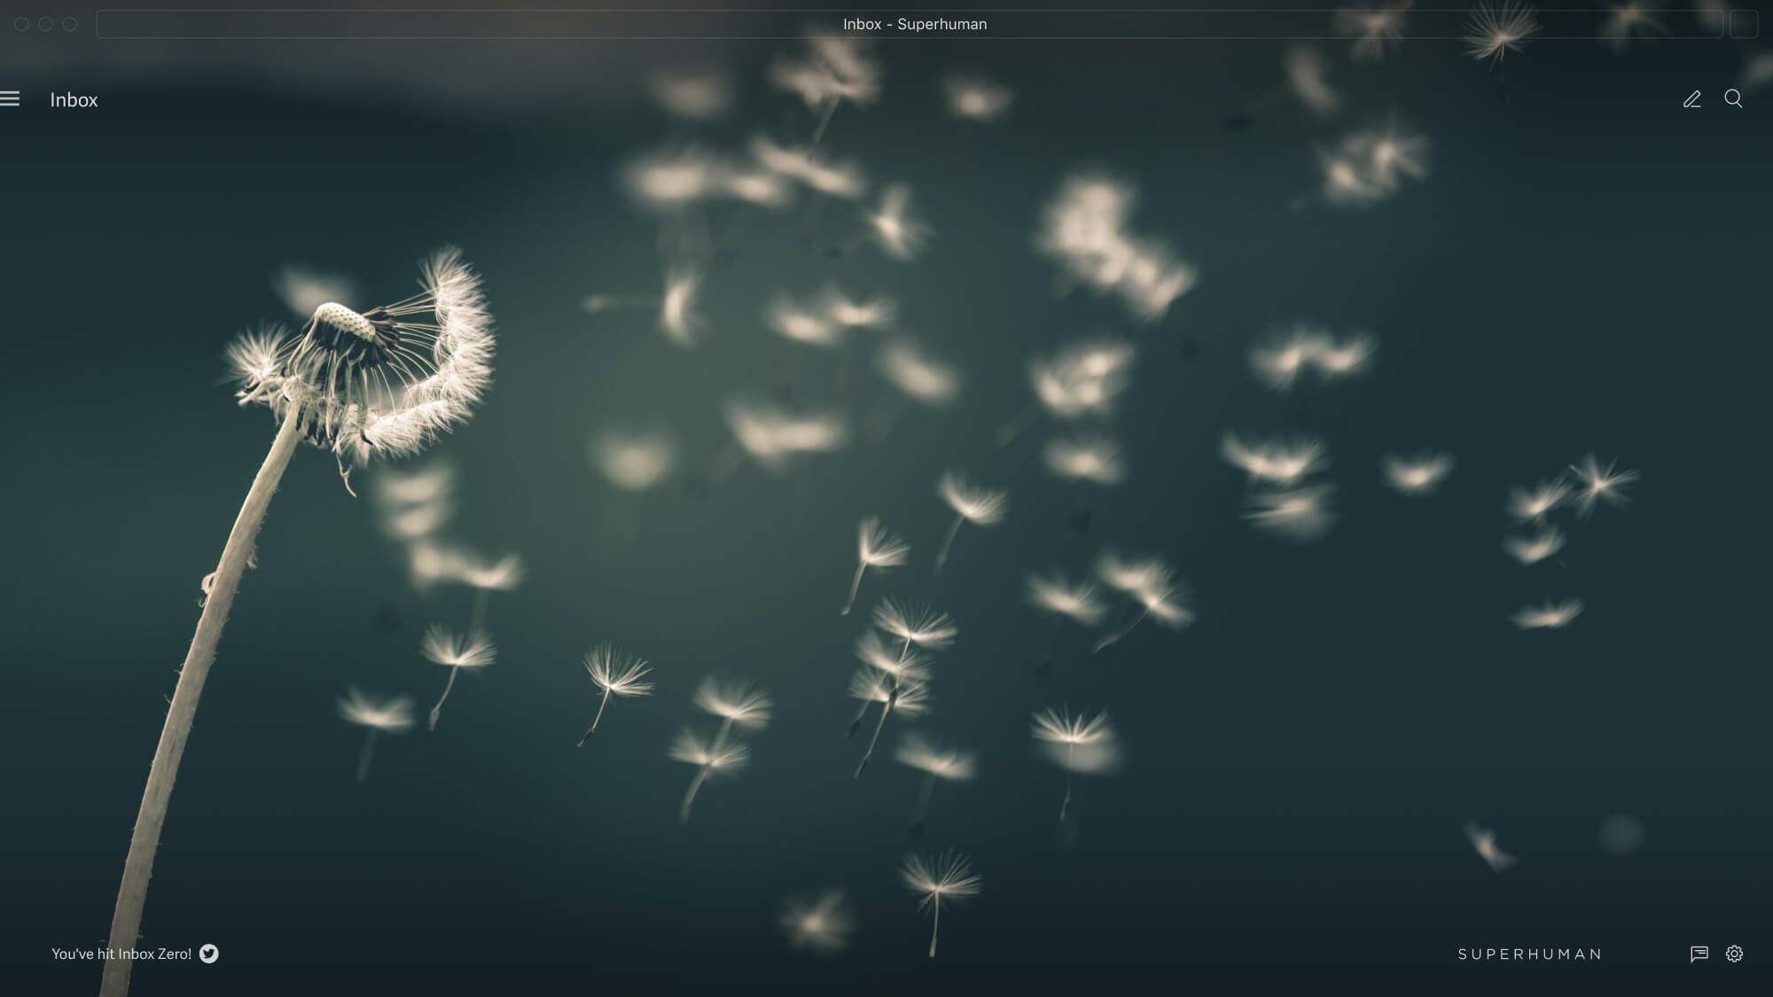Open the hamburger navigation menu
Image resolution: width=1773 pixels, height=997 pixels.
(10, 99)
